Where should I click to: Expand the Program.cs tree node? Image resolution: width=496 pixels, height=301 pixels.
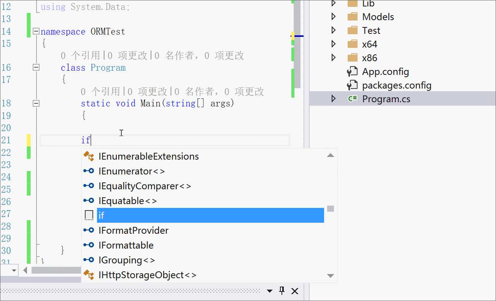click(x=334, y=99)
